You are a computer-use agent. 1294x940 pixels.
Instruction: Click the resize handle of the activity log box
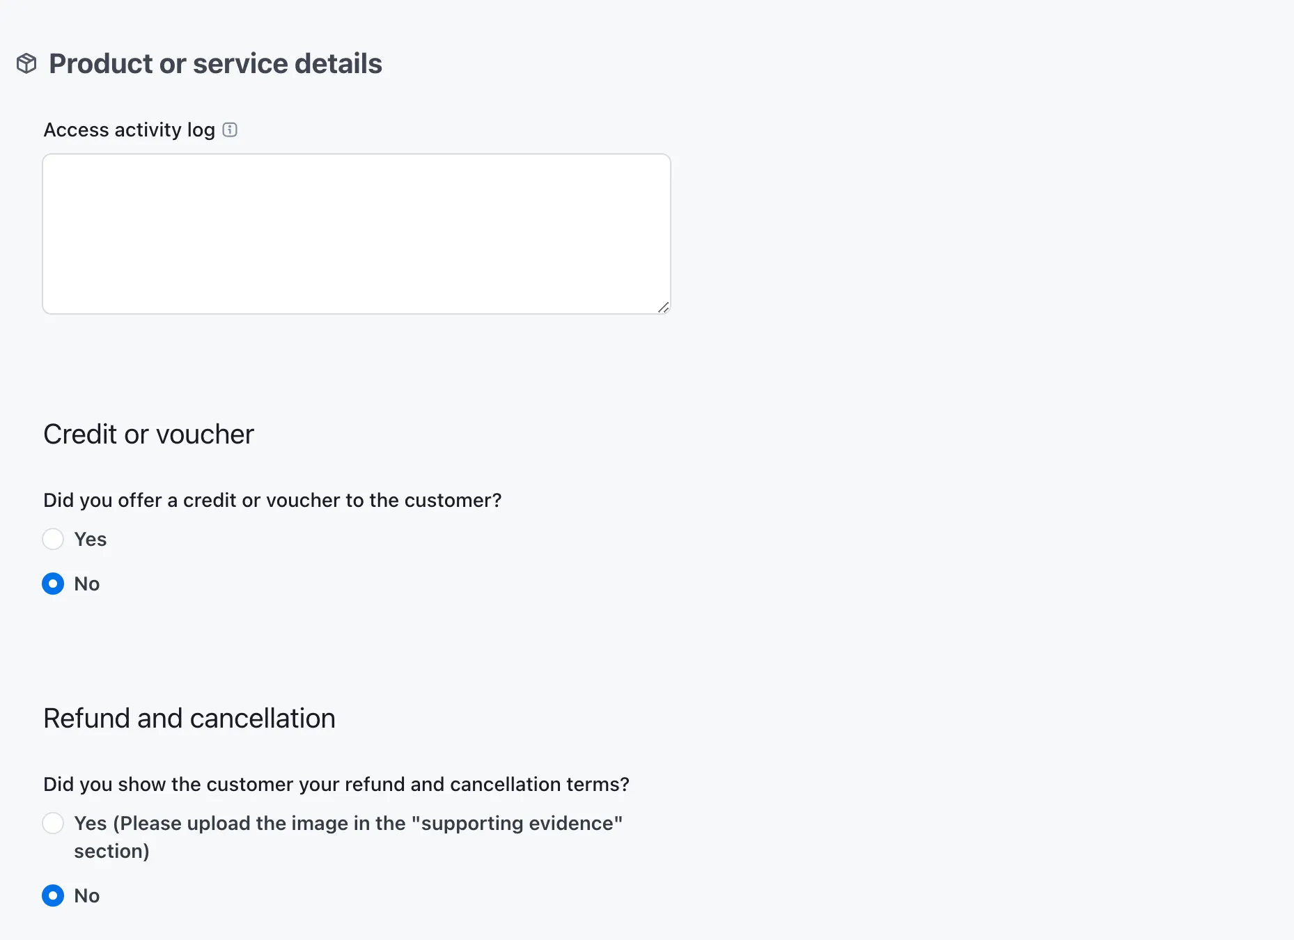(x=662, y=307)
